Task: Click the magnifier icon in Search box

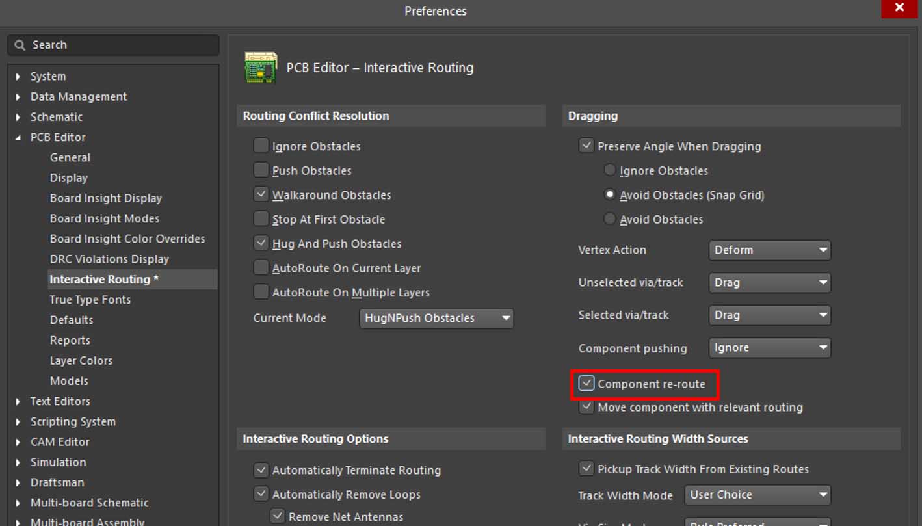Action: (20, 45)
